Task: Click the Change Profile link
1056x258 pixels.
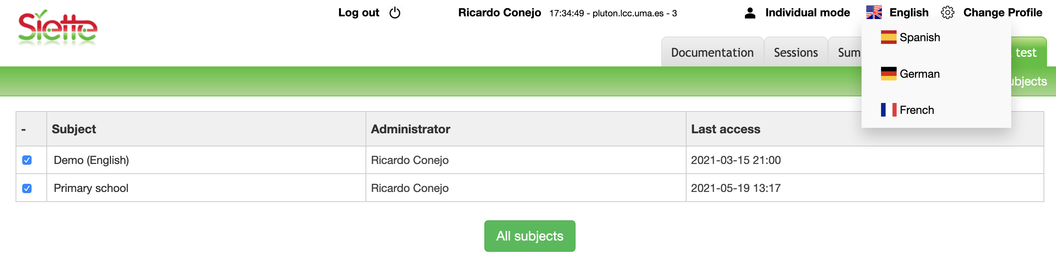Action: coord(1002,13)
